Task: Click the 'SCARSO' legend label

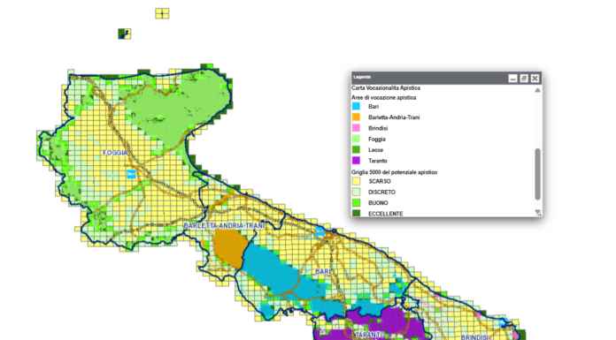Action: (380, 181)
